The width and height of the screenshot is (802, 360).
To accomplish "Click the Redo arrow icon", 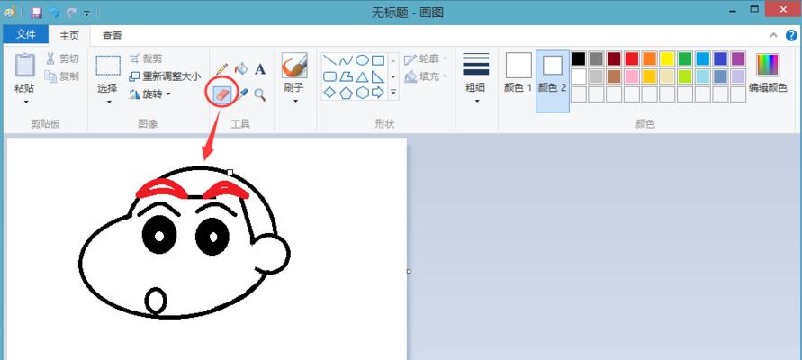I will click(x=71, y=13).
